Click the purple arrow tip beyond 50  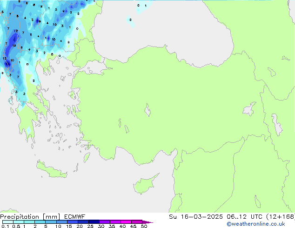(147, 222)
